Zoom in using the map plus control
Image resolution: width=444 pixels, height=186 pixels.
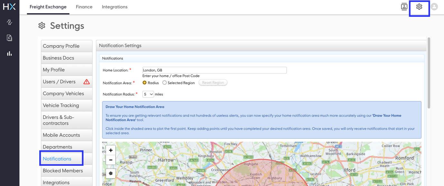[110, 150]
